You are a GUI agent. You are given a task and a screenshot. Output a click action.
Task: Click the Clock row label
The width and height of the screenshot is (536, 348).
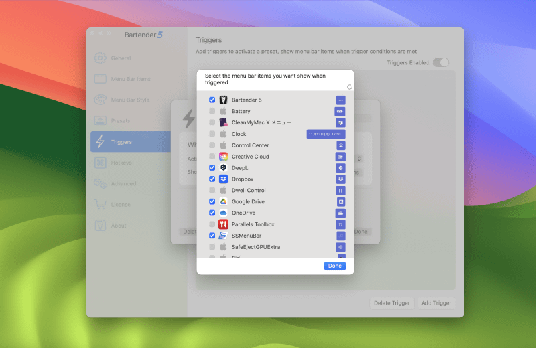(x=239, y=134)
